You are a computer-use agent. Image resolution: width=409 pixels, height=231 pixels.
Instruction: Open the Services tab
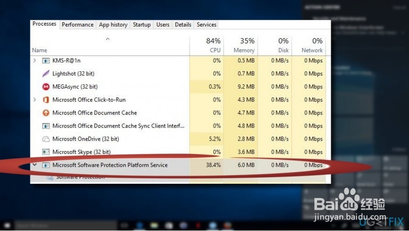click(206, 25)
